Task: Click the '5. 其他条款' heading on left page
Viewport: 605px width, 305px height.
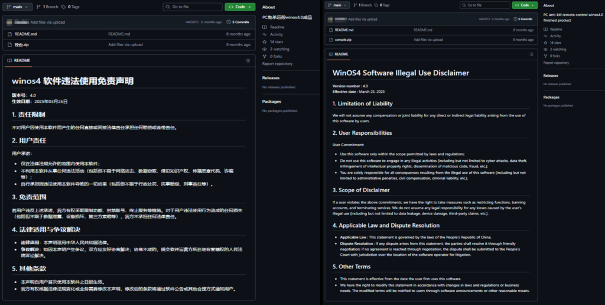Action: point(29,268)
